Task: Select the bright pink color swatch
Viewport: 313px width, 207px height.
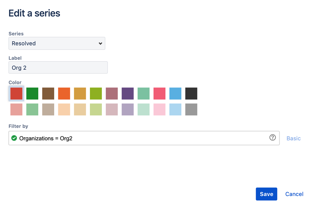Action: pyautogui.click(x=159, y=93)
